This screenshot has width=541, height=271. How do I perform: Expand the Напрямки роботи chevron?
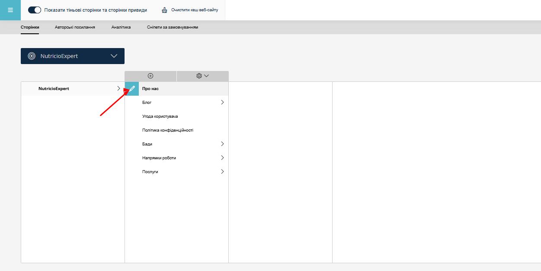coord(222,158)
